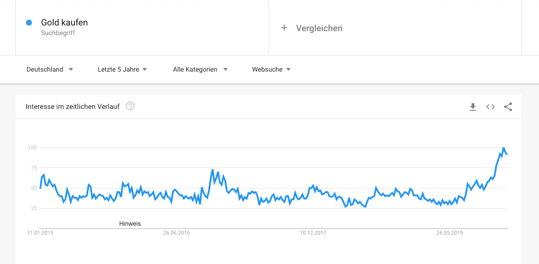Click the Interesse im zeitlichen Verlauf heading
The height and width of the screenshot is (264, 539).
pos(72,106)
